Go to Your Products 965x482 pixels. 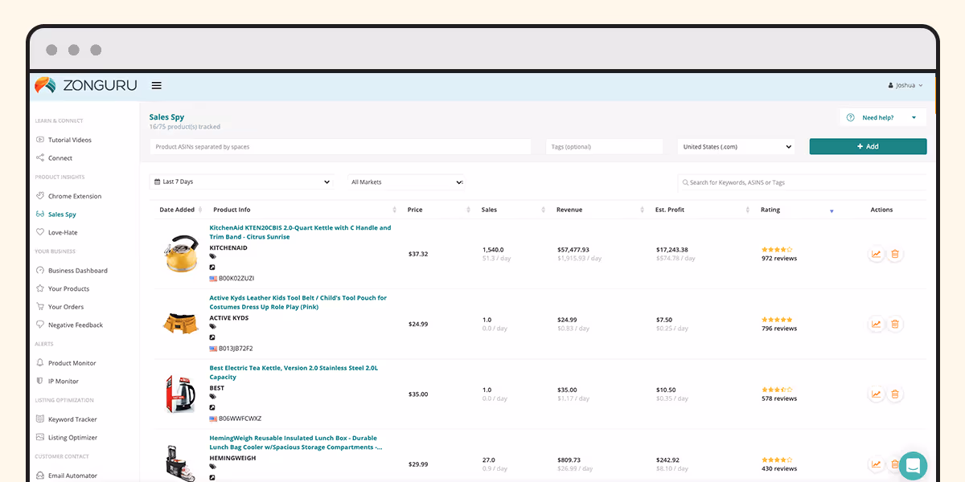pos(69,288)
